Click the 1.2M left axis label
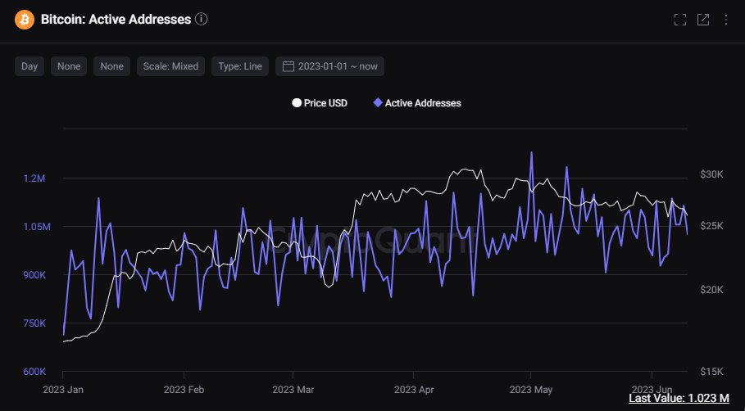 (x=34, y=178)
